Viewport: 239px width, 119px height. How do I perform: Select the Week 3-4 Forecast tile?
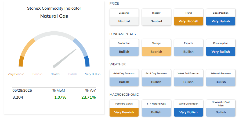coord(189,78)
